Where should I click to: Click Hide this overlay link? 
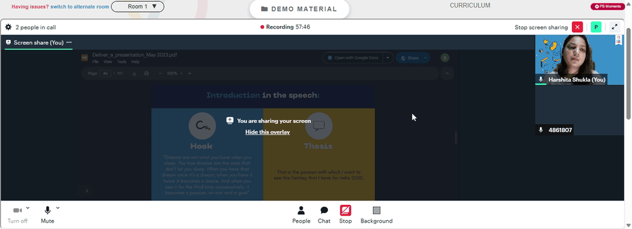pos(267,132)
